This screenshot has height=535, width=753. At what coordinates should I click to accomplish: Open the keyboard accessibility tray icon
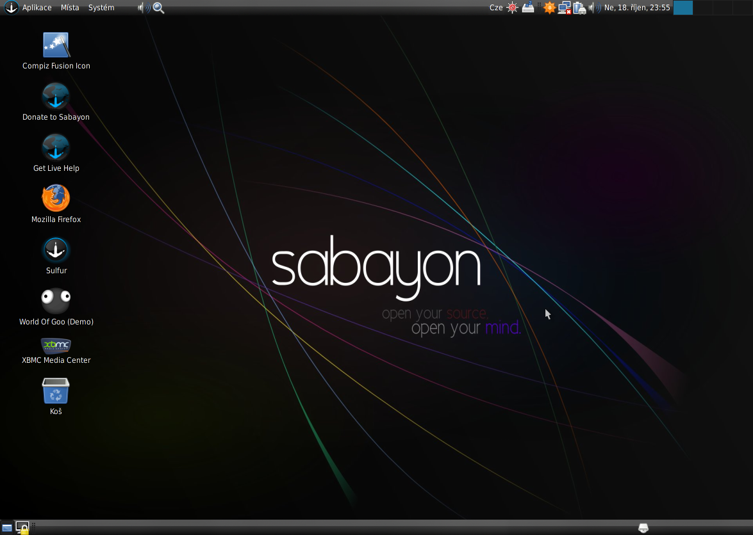tap(528, 8)
